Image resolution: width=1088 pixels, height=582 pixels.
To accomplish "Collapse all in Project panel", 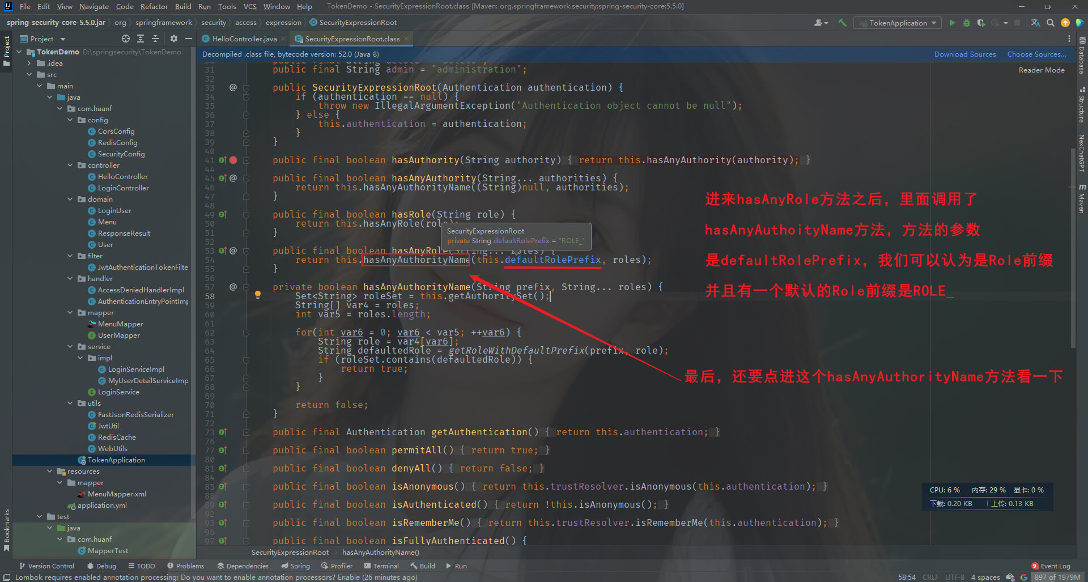I will 155,39.
